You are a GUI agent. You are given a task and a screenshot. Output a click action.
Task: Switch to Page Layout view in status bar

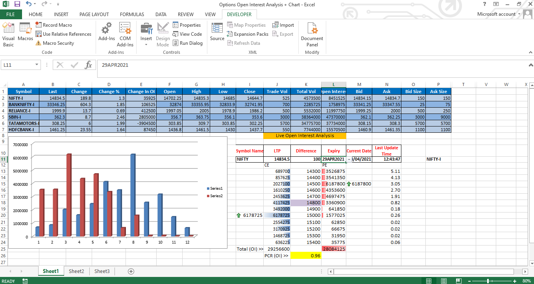(443, 281)
